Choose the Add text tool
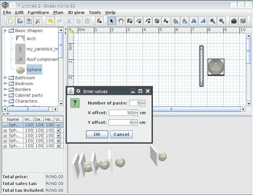Viewport: 253px width, 195px height. [x=166, y=21]
